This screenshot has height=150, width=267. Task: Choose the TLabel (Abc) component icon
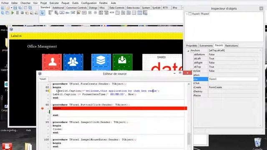pyautogui.click(x=68, y=13)
